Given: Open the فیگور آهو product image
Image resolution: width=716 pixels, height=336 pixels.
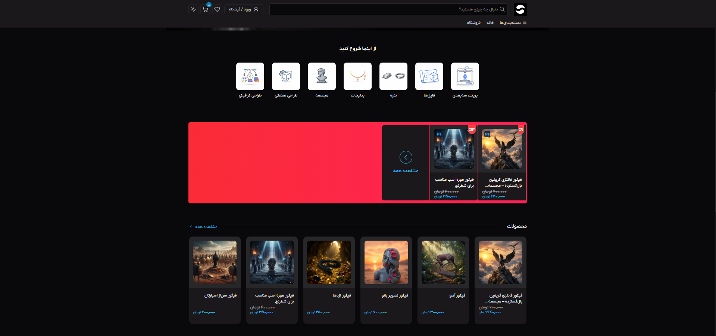Looking at the screenshot, I should [443, 262].
